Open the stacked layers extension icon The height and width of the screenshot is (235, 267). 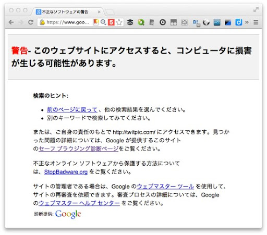(130, 22)
